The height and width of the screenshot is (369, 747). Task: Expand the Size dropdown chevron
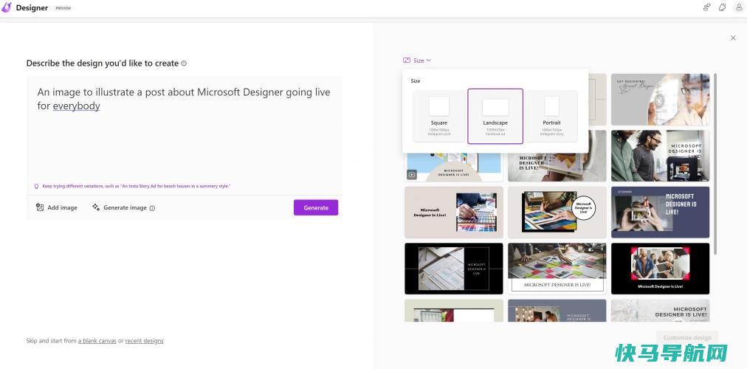428,61
